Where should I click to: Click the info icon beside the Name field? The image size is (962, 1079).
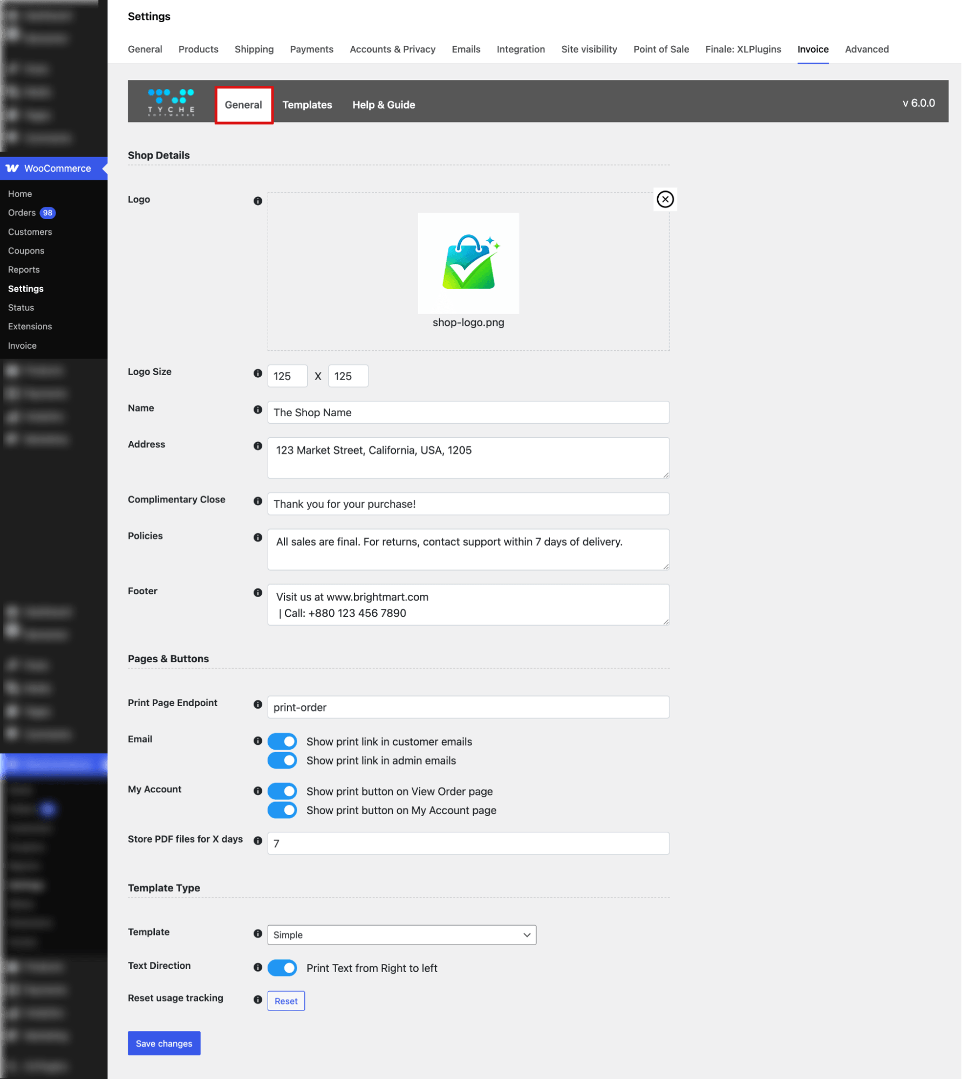tap(258, 410)
